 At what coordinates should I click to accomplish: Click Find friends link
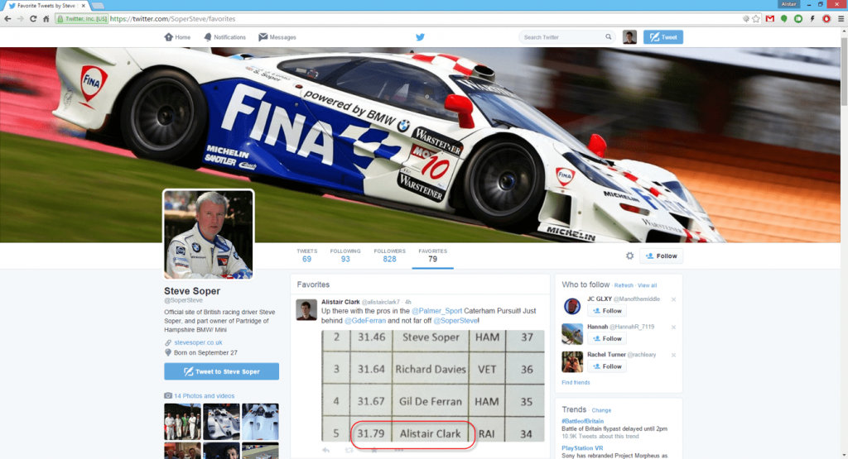[x=576, y=382]
